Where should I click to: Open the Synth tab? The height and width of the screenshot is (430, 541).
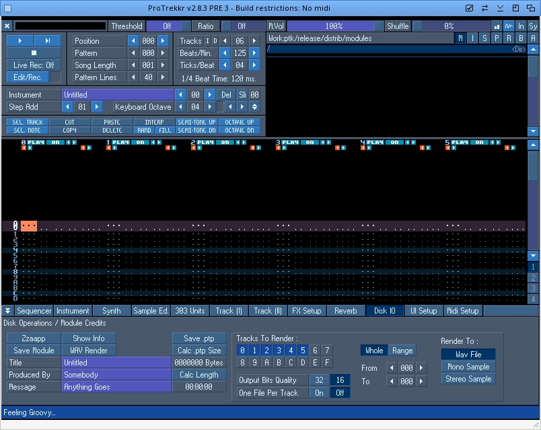(111, 311)
